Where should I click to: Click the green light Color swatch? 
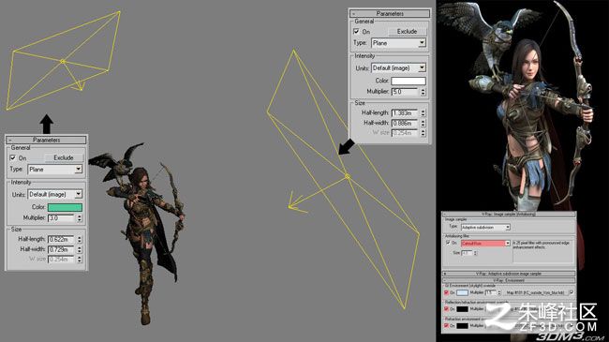[x=65, y=207]
